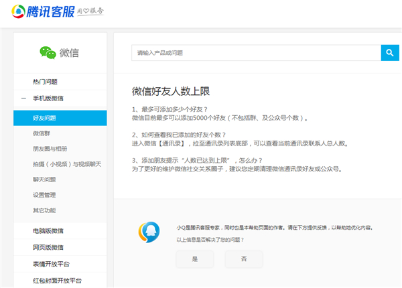The height and width of the screenshot is (288, 402).
Task: Open 拍摄（小视频）与视频聊天 topic
Action: point(65,164)
